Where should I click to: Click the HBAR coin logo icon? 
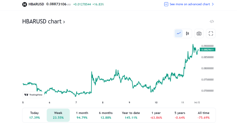(x=25, y=4)
